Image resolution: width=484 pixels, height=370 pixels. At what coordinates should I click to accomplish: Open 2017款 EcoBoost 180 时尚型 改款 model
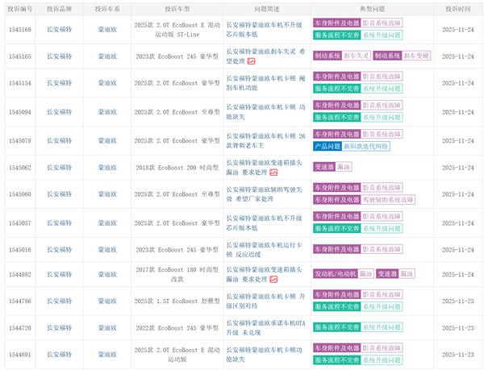pyautogui.click(x=177, y=274)
